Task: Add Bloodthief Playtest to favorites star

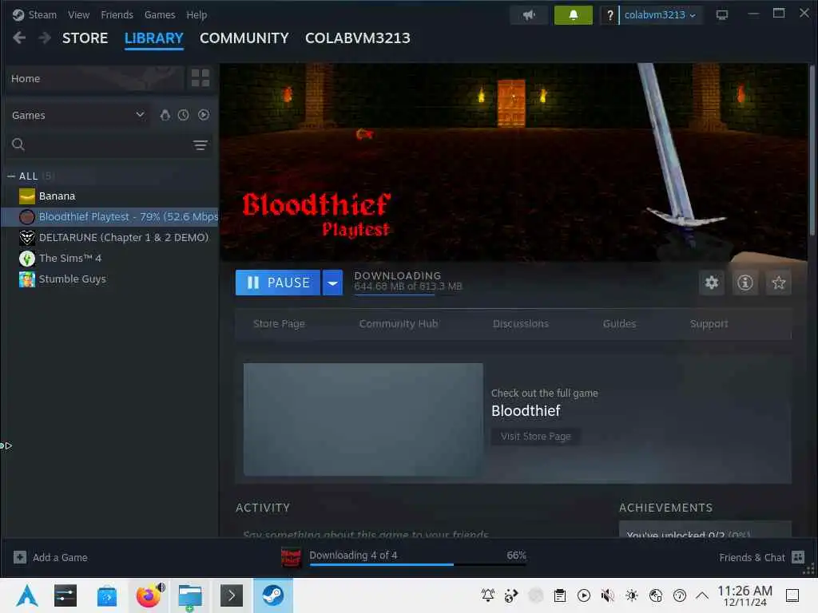Action: 778,283
